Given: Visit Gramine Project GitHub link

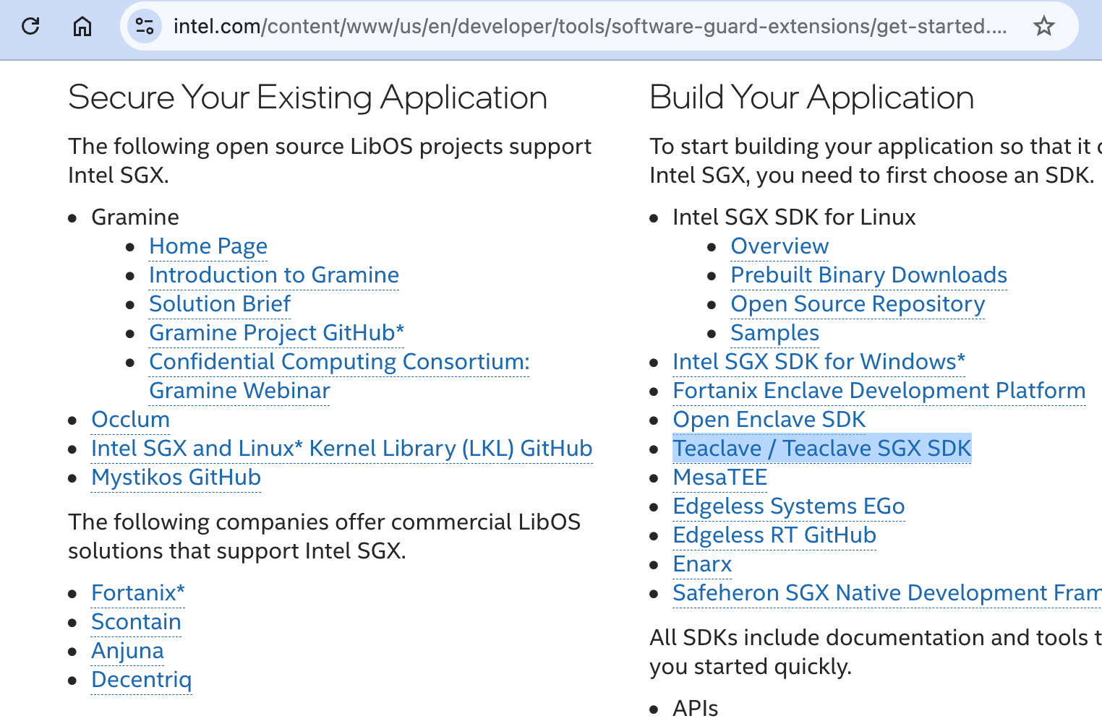Looking at the screenshot, I should pyautogui.click(x=276, y=333).
